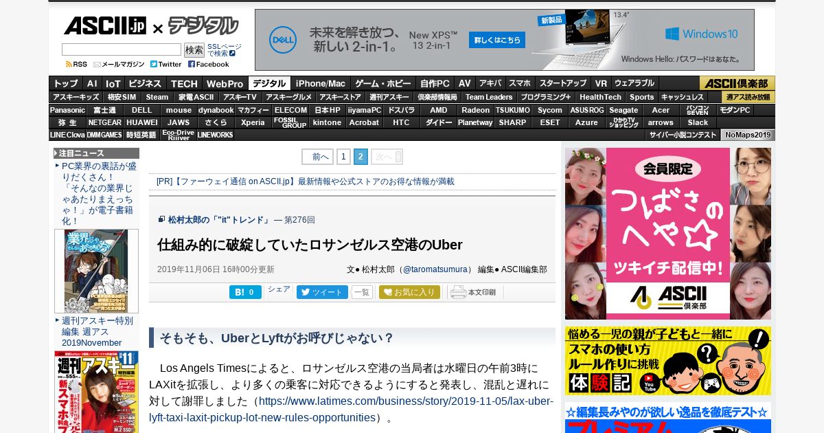
Task: Open the Panasonic sponsor link
Action: coord(67,110)
